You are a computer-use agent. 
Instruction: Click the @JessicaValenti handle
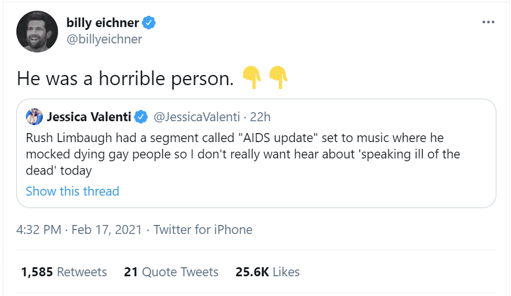pyautogui.click(x=196, y=117)
